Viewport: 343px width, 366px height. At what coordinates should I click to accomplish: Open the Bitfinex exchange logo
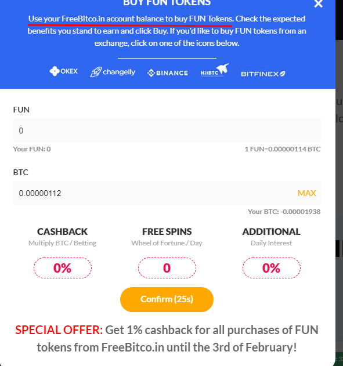click(263, 74)
